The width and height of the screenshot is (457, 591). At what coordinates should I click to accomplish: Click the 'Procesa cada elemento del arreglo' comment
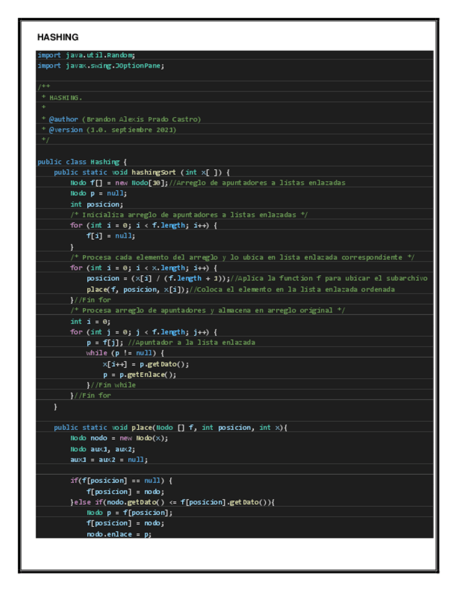pyautogui.click(x=242, y=257)
